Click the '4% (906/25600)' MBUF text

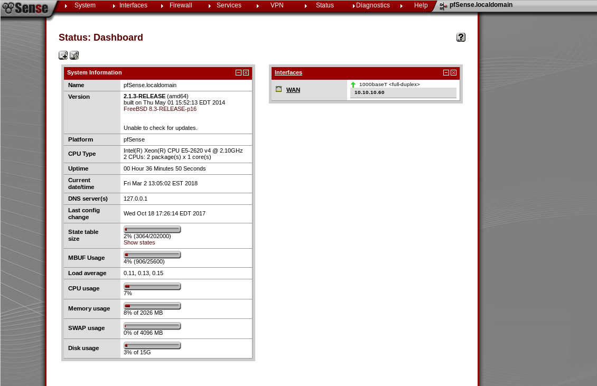tap(144, 262)
